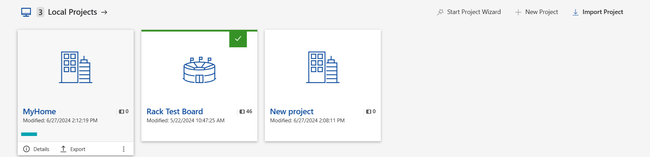Expand Local Projects using the arrow
Screen dimensions: 650x157
[104, 12]
